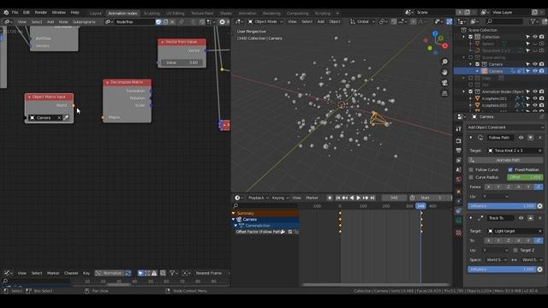Toggle visibility of Animation Nodes Object collection

click(534, 92)
